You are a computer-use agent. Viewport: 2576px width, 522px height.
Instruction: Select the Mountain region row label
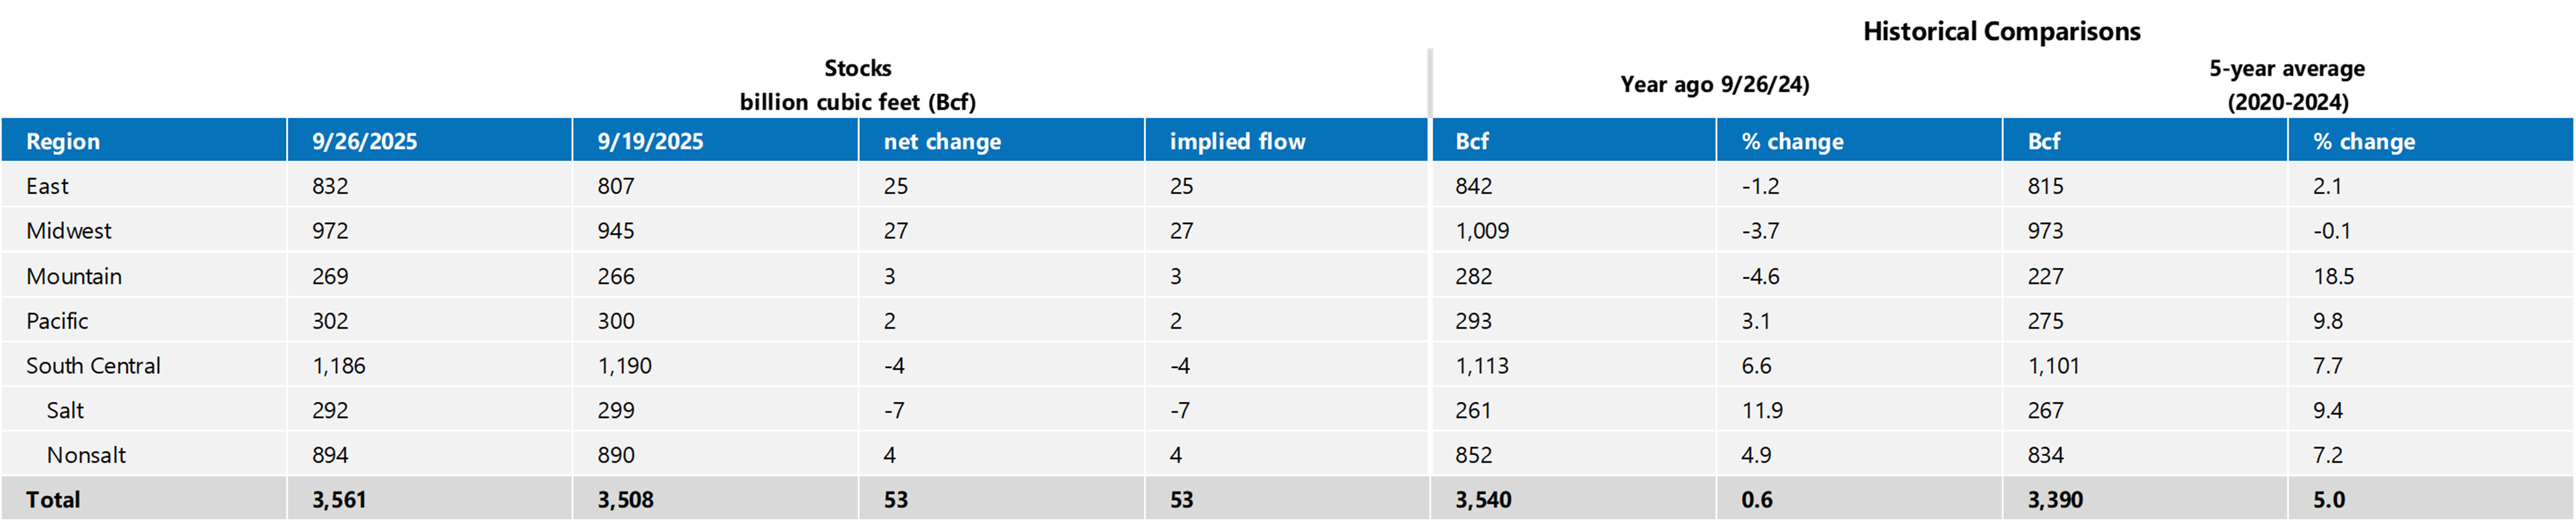[x=74, y=276]
